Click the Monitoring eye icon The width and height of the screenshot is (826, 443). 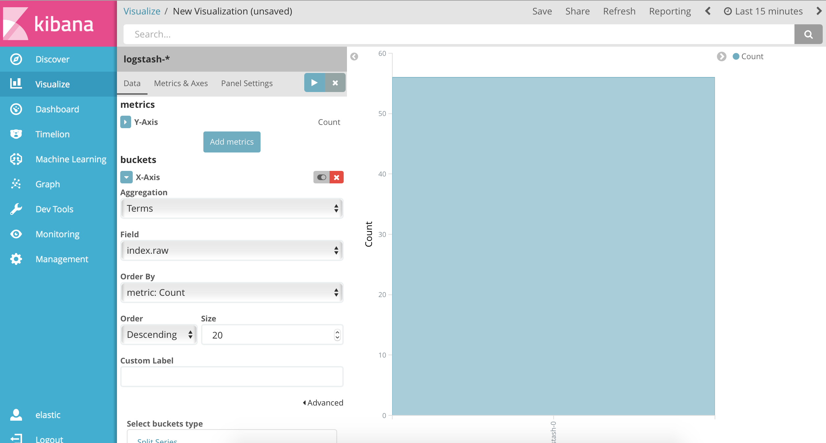[16, 234]
